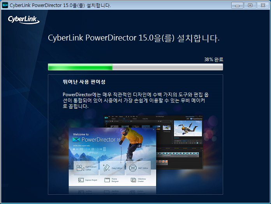Maximize the installer window
Viewport: 271px width, 204px height.
250,5
